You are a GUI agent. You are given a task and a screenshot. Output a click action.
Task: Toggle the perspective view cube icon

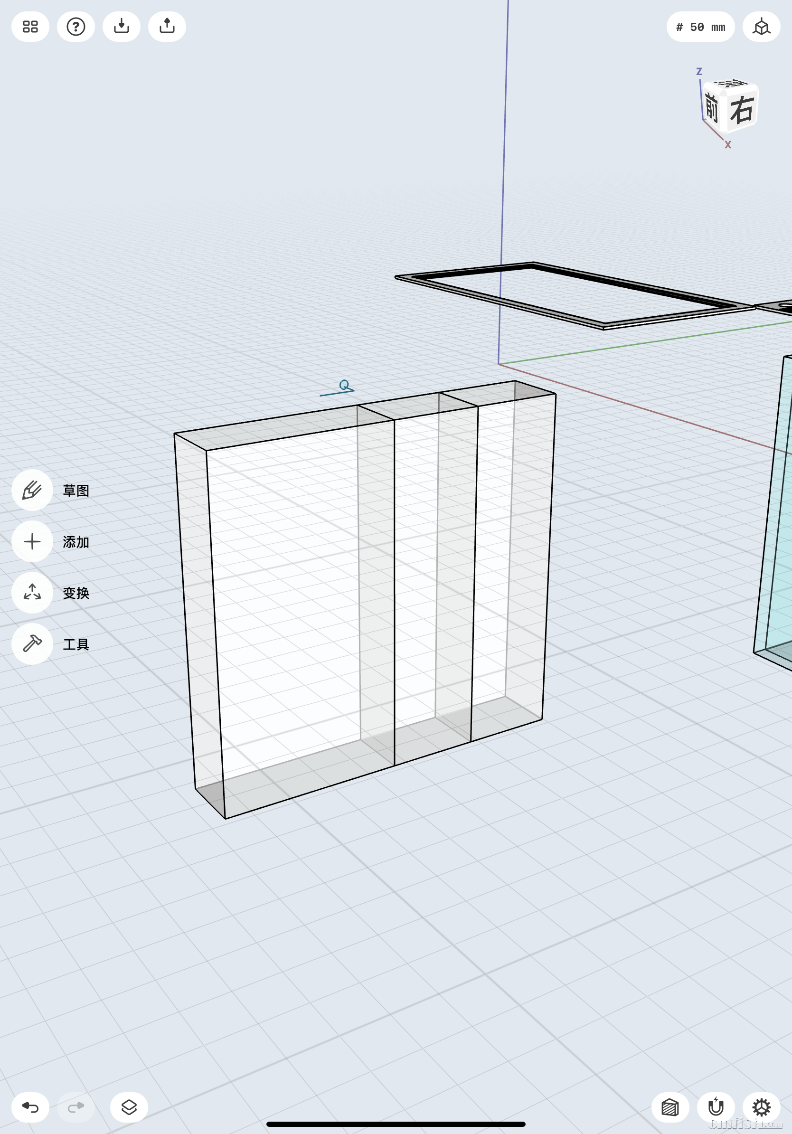[x=761, y=27]
